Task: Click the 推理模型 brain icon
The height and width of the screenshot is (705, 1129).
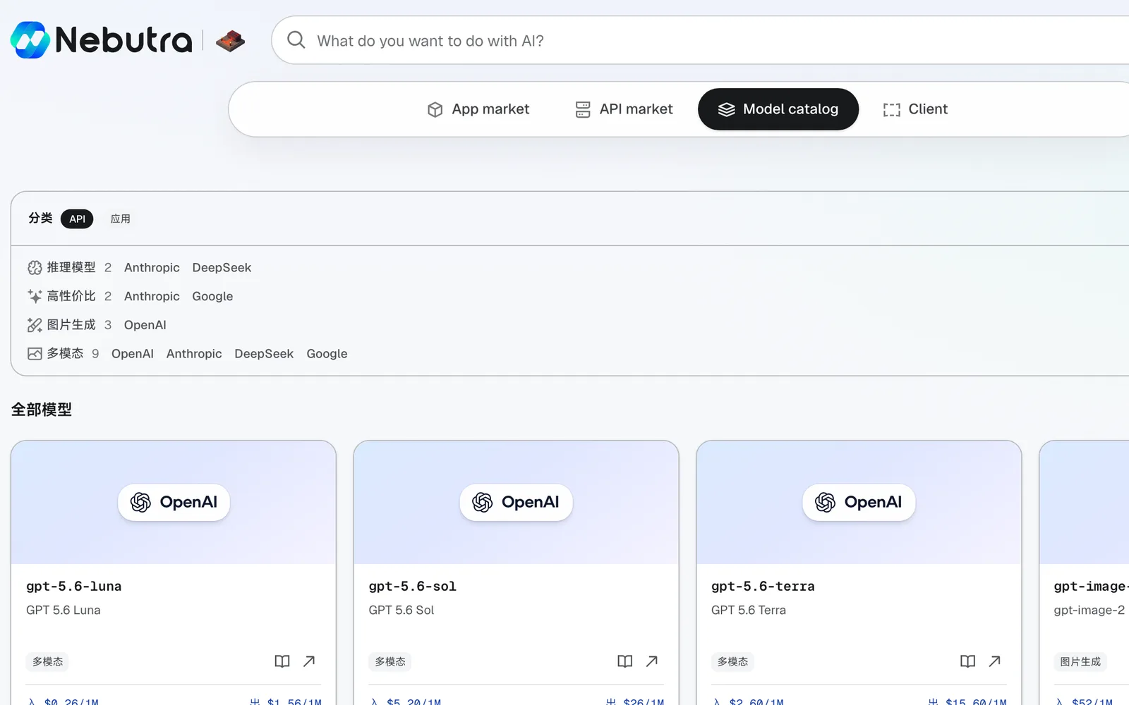Action: [x=35, y=268]
